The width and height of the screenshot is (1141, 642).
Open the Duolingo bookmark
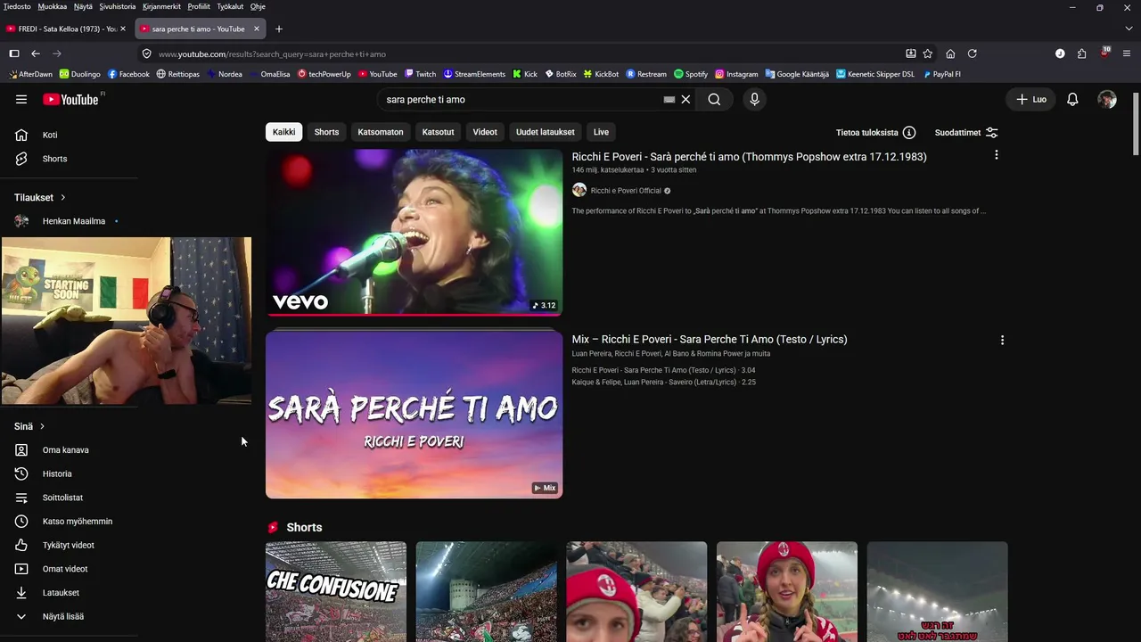point(80,74)
